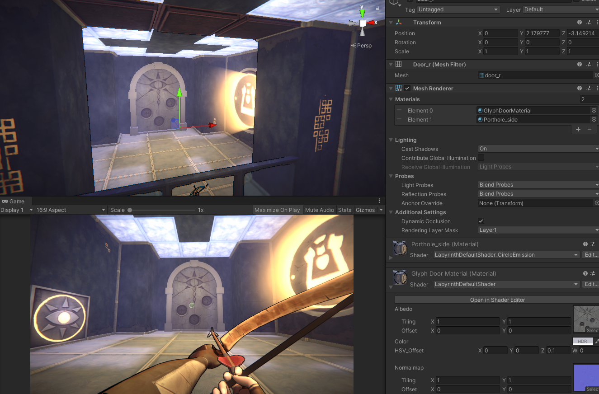This screenshot has width=599, height=394.
Task: Toggle Mesh Renderer enabled checkbox
Action: tap(407, 88)
